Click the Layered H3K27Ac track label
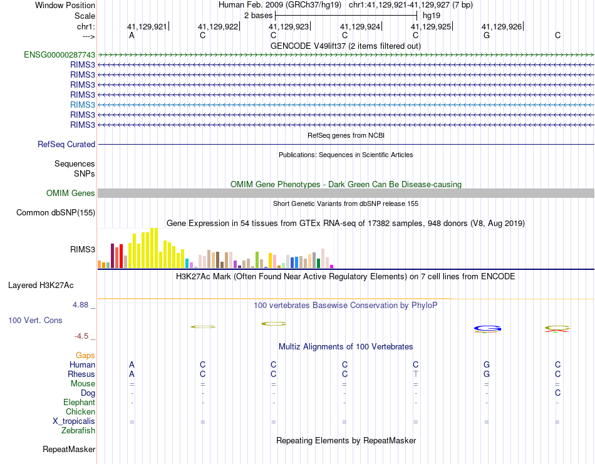Screen dimensions: 595x464 coord(41,286)
